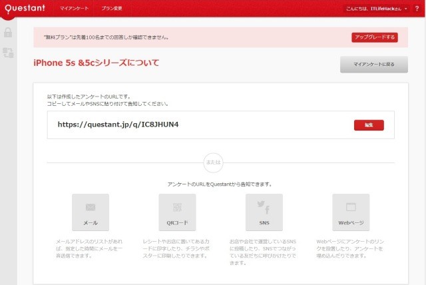Click the お店や会社で運営しているSNS description
426x285 pixels.
pos(263,252)
